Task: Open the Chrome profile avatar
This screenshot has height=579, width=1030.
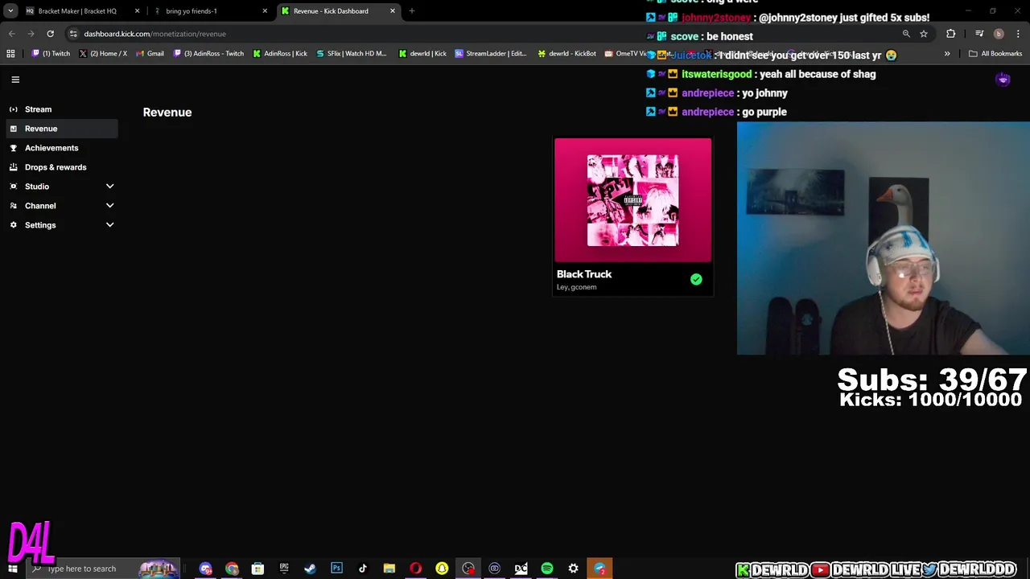Action: [x=999, y=34]
